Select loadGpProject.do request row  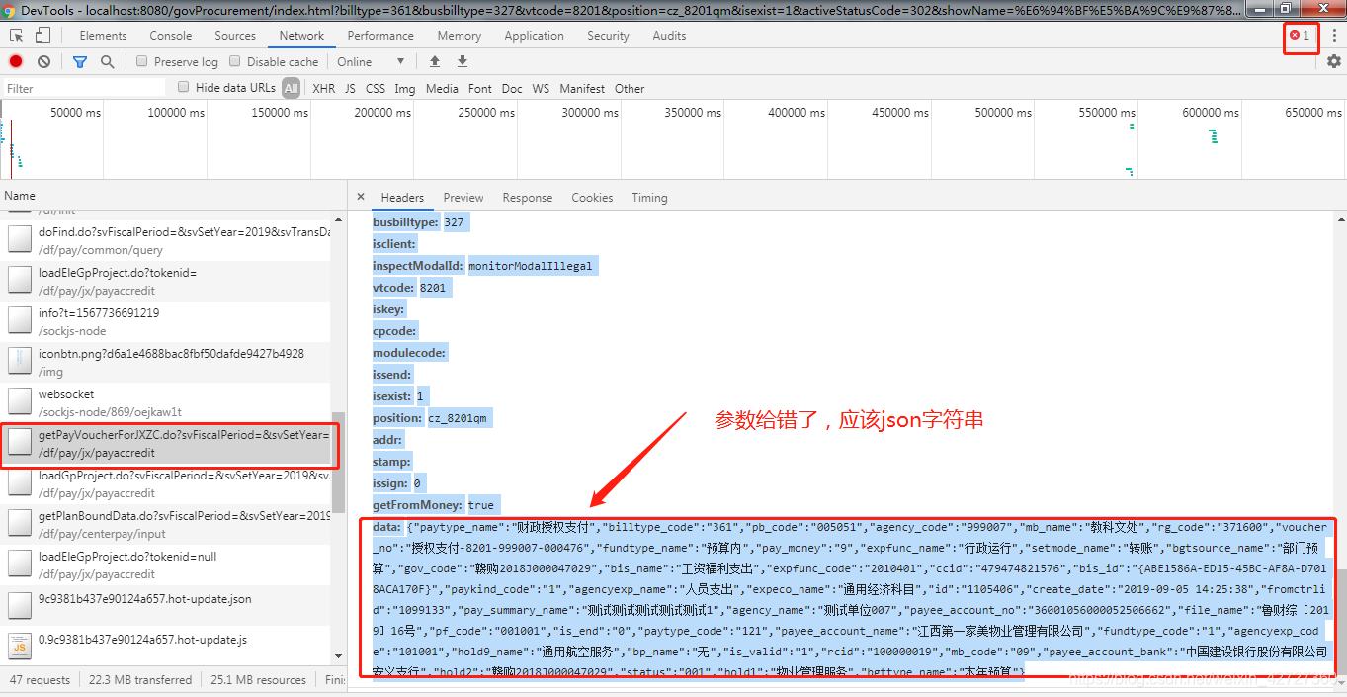coord(166,484)
